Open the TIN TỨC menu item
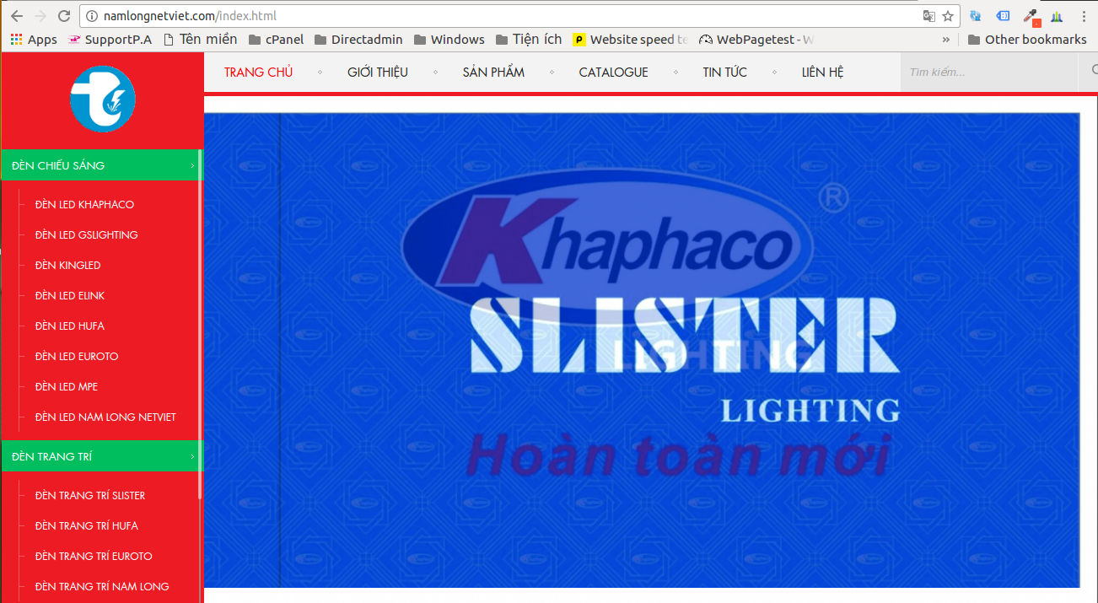The height and width of the screenshot is (603, 1098). click(x=725, y=73)
